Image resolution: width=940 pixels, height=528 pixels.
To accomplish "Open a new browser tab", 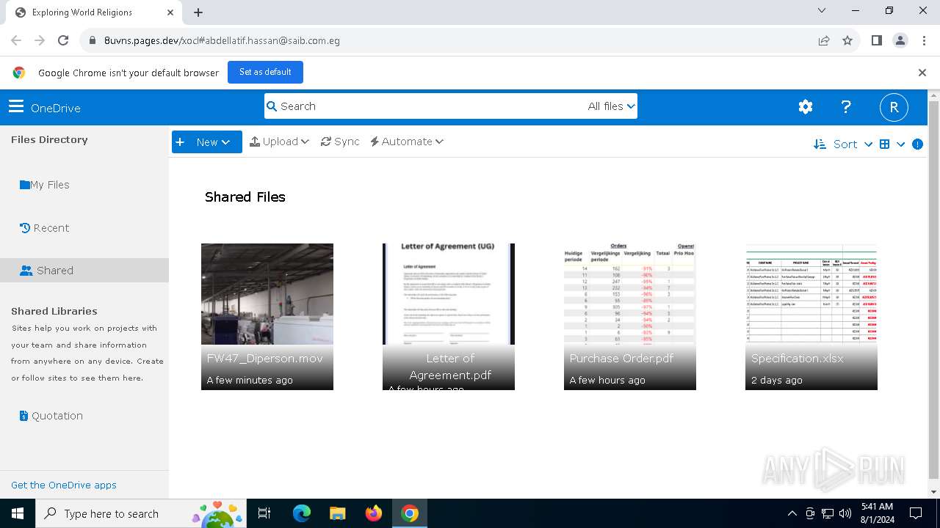I will (x=198, y=12).
